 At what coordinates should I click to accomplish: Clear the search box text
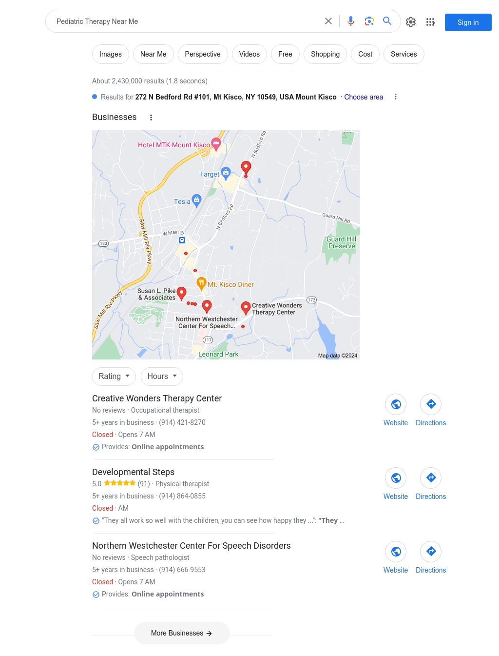click(328, 21)
